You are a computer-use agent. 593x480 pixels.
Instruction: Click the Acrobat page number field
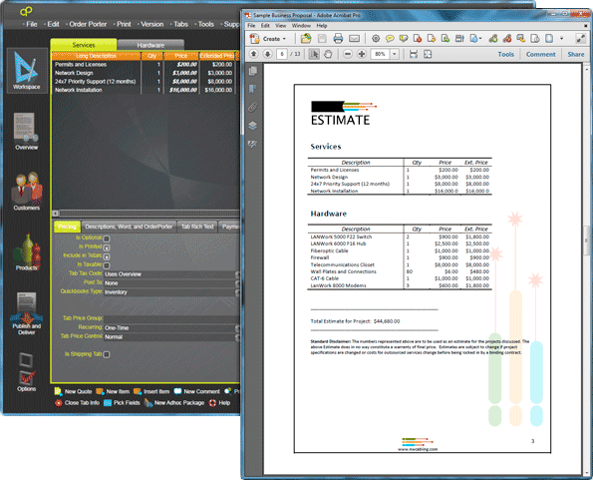point(282,54)
